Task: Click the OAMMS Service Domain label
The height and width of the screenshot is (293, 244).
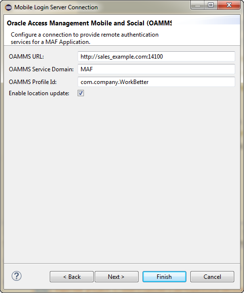Action: [x=41, y=69]
